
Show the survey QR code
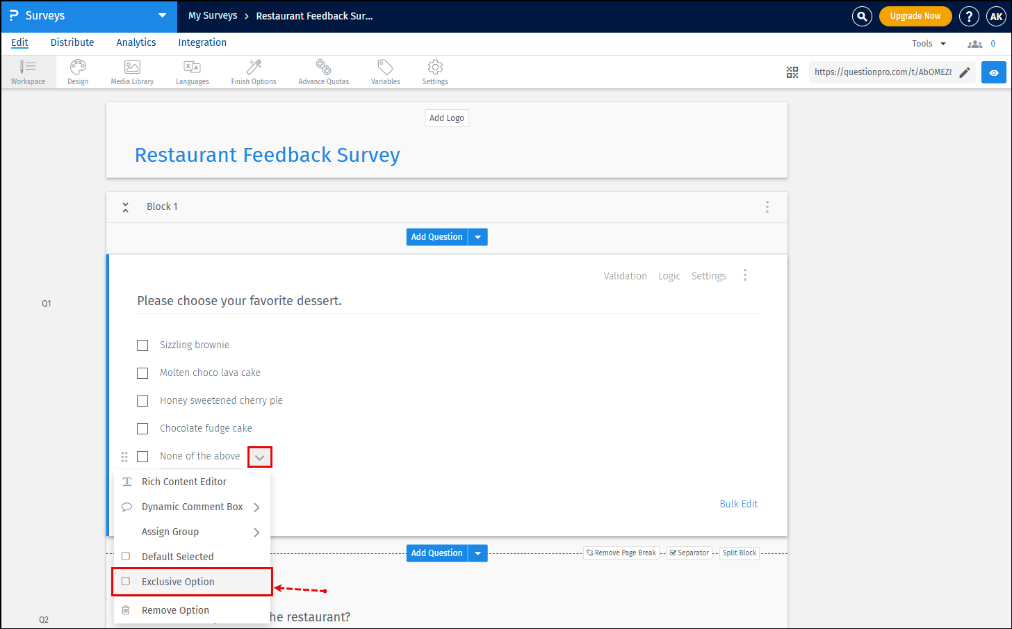click(x=792, y=72)
